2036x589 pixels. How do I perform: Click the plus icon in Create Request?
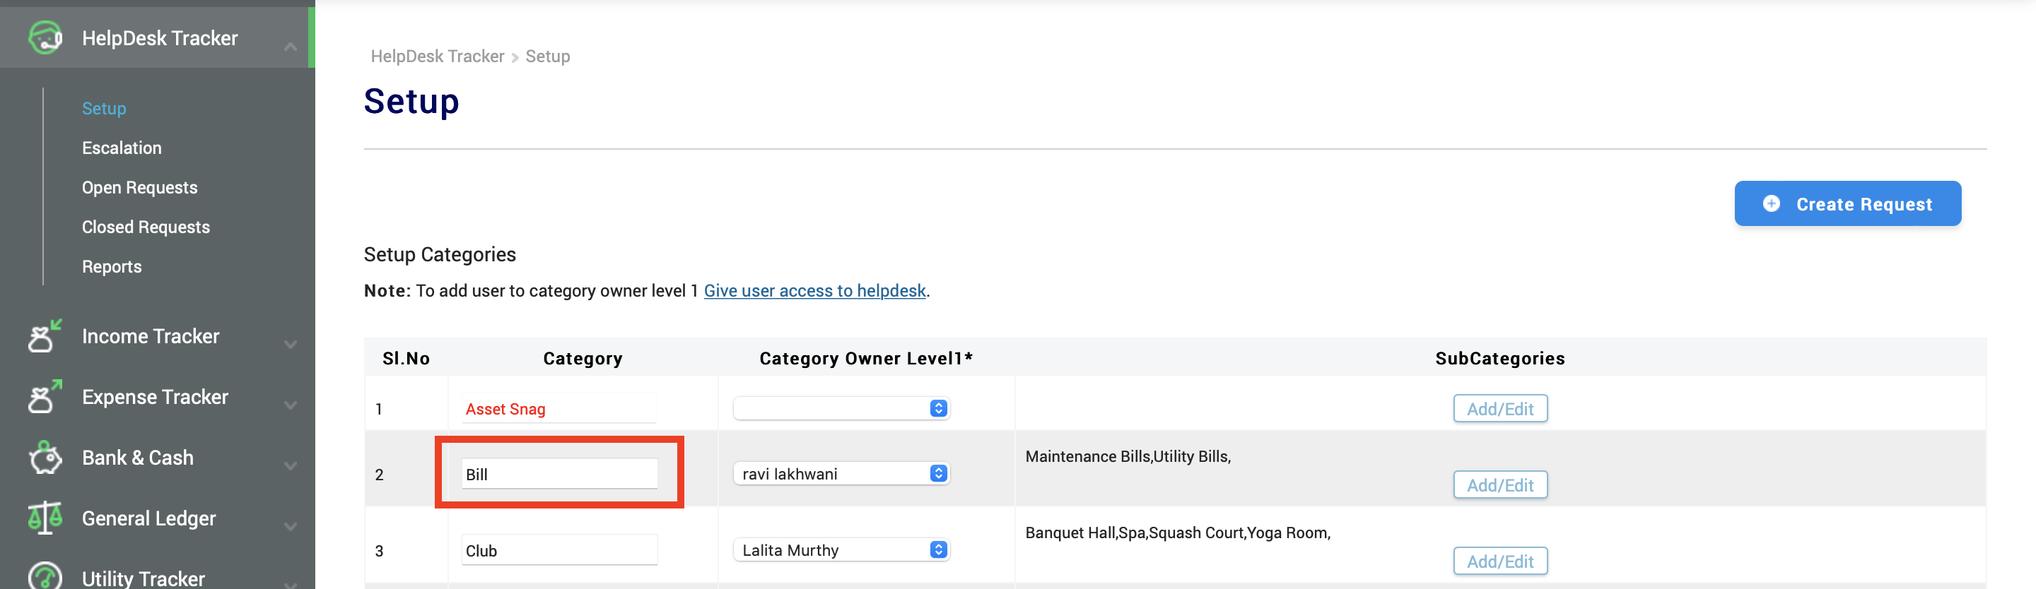coord(1771,203)
